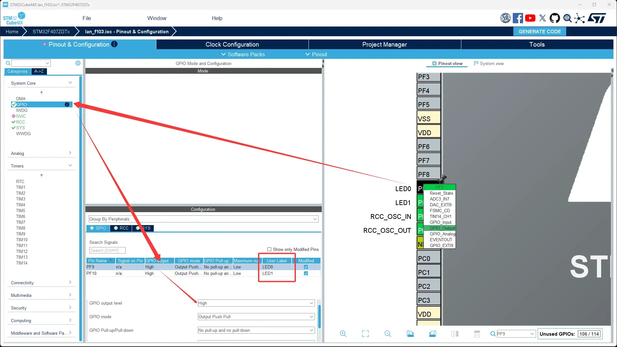The image size is (617, 347).
Task: Switch to System view
Action: [489, 64]
